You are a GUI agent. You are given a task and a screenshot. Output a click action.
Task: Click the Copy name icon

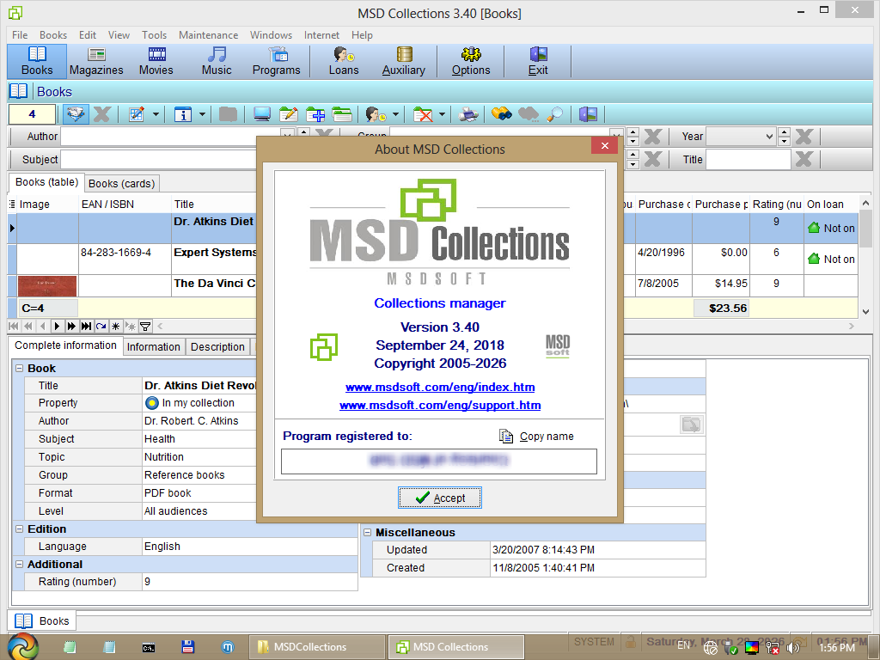pyautogui.click(x=506, y=437)
